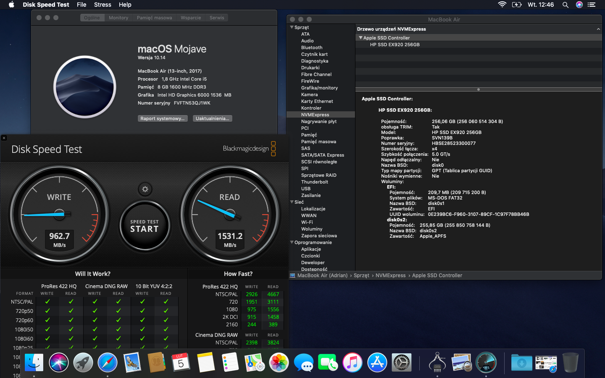Open Photos icon in Dock
The image size is (605, 378).
pyautogui.click(x=279, y=362)
